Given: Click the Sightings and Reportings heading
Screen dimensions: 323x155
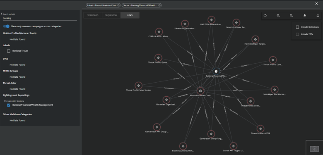Looking at the screenshot, I should pos(16,95).
